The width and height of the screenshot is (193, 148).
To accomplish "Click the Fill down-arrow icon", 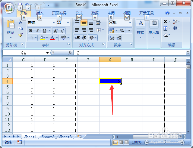I will pos(166,29).
